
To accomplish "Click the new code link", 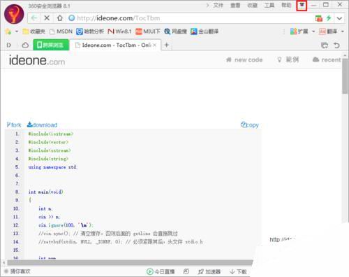I will pos(244,59).
